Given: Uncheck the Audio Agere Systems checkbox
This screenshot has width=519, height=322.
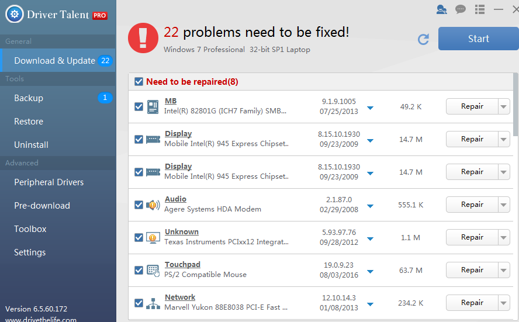Looking at the screenshot, I should coord(139,205).
